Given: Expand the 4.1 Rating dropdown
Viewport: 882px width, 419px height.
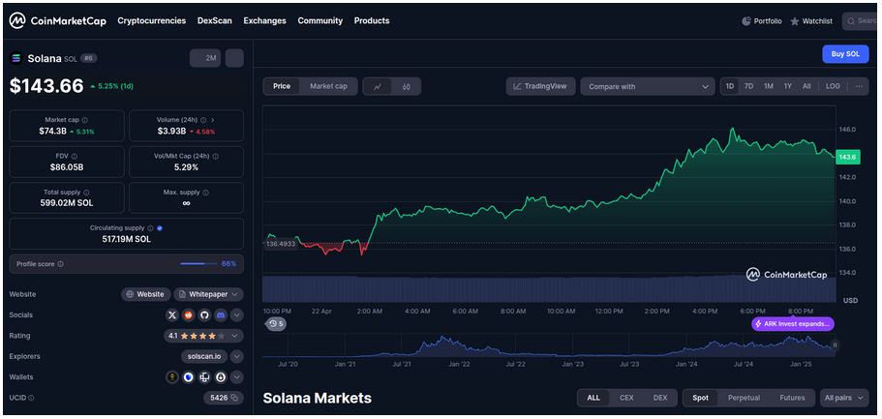Looking at the screenshot, I should pos(203,336).
